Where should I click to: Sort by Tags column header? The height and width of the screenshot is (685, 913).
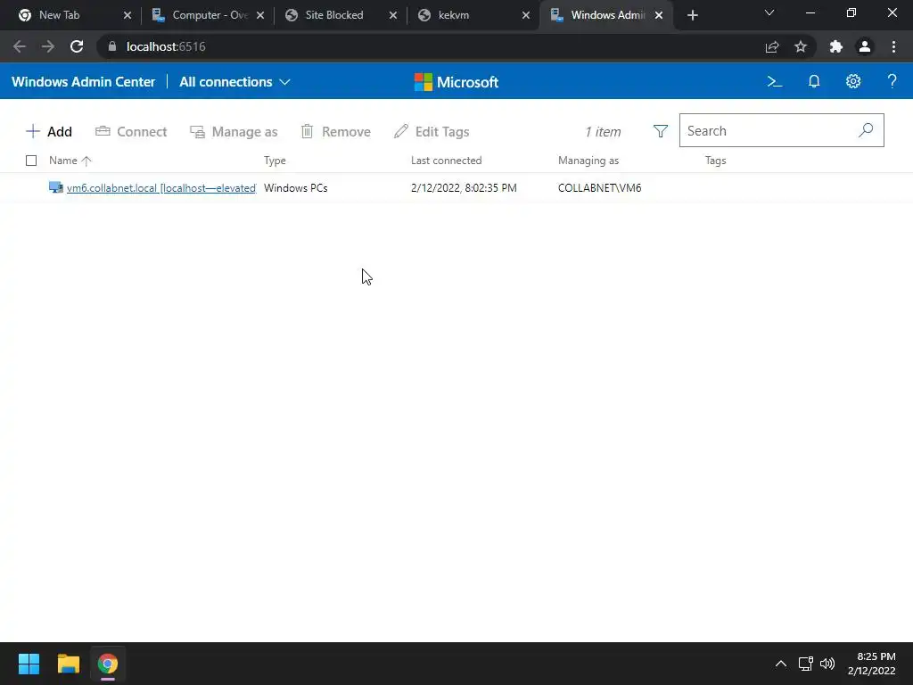715,161
